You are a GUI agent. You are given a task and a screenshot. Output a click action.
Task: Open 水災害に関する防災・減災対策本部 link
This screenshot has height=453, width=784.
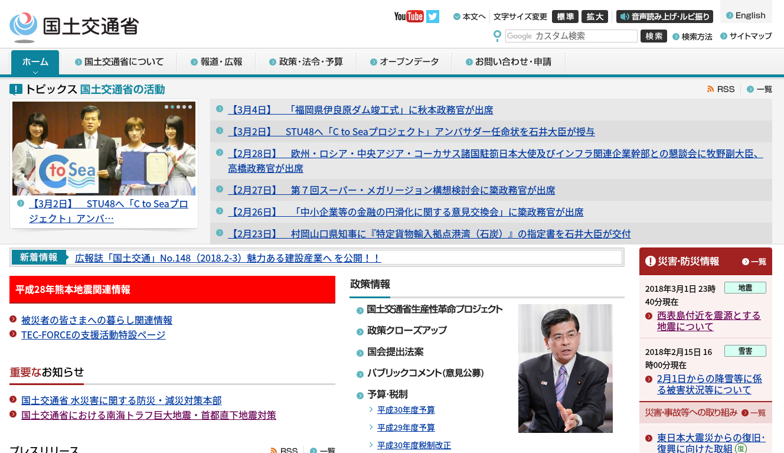[122, 400]
